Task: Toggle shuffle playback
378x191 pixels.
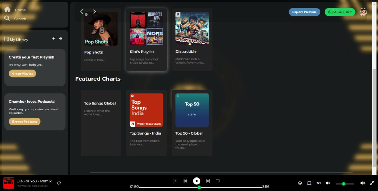Action: click(175, 181)
